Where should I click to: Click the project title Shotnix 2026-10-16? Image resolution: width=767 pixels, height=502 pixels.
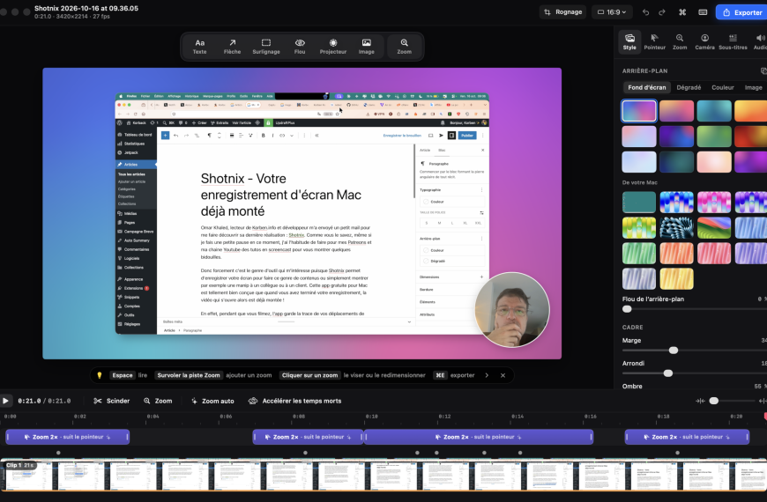pyautogui.click(x=86, y=8)
